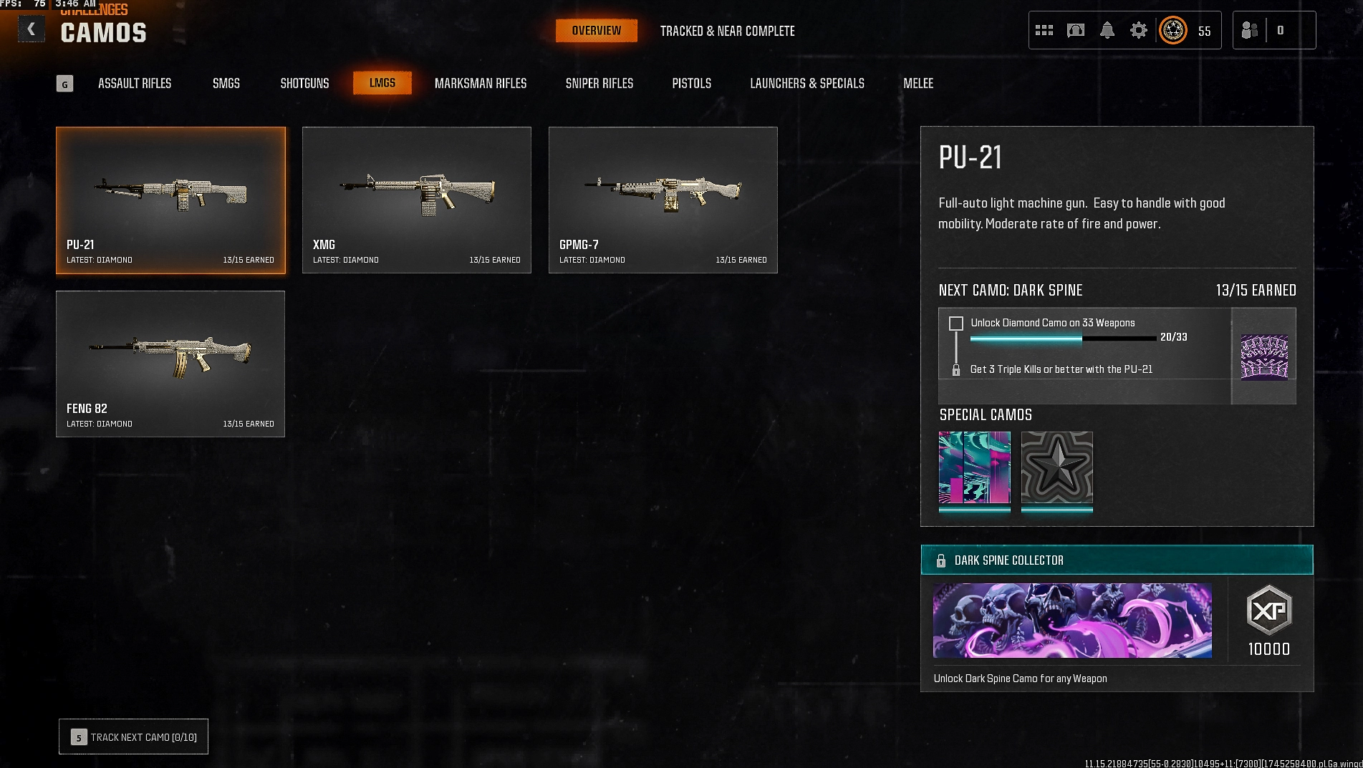Open the grid menu icon in the top bar
The width and height of the screenshot is (1363, 768).
(x=1044, y=30)
